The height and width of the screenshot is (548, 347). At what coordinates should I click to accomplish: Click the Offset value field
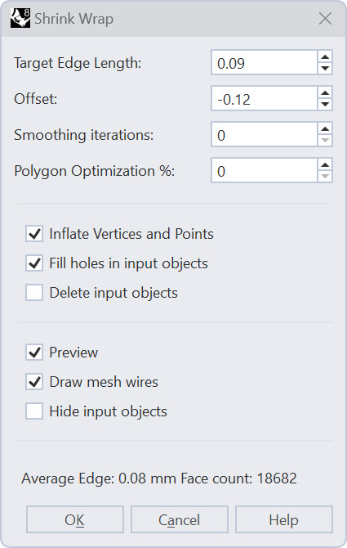(x=265, y=98)
